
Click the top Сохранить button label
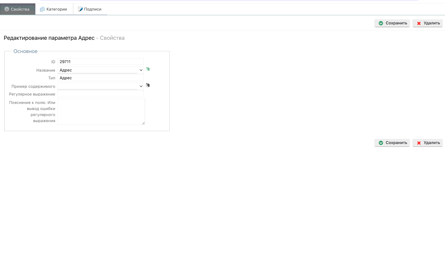(x=396, y=23)
